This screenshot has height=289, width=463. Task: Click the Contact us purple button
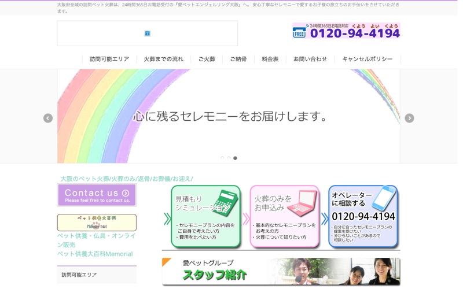pyautogui.click(x=97, y=195)
